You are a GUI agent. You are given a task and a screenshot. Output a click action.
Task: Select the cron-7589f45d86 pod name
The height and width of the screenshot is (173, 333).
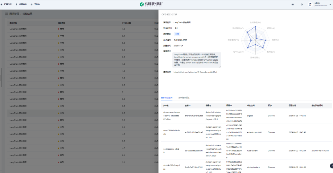coord(172,132)
